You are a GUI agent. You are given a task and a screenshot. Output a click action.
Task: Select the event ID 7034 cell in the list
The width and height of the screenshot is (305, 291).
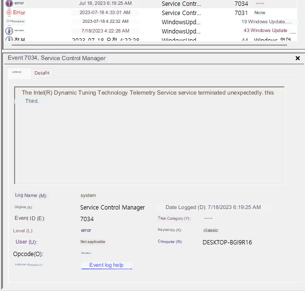(241, 3)
